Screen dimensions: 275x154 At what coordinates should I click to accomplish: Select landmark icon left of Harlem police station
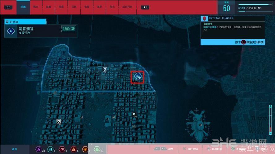[x=88, y=70]
